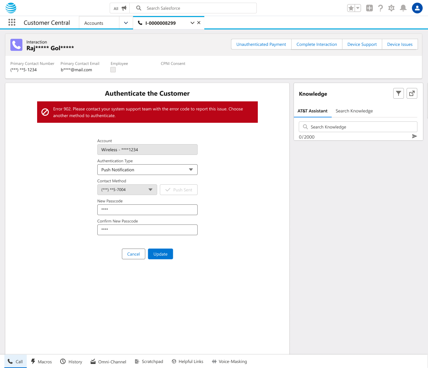Expand the Accounts navigation menu chevron

pyautogui.click(x=126, y=23)
